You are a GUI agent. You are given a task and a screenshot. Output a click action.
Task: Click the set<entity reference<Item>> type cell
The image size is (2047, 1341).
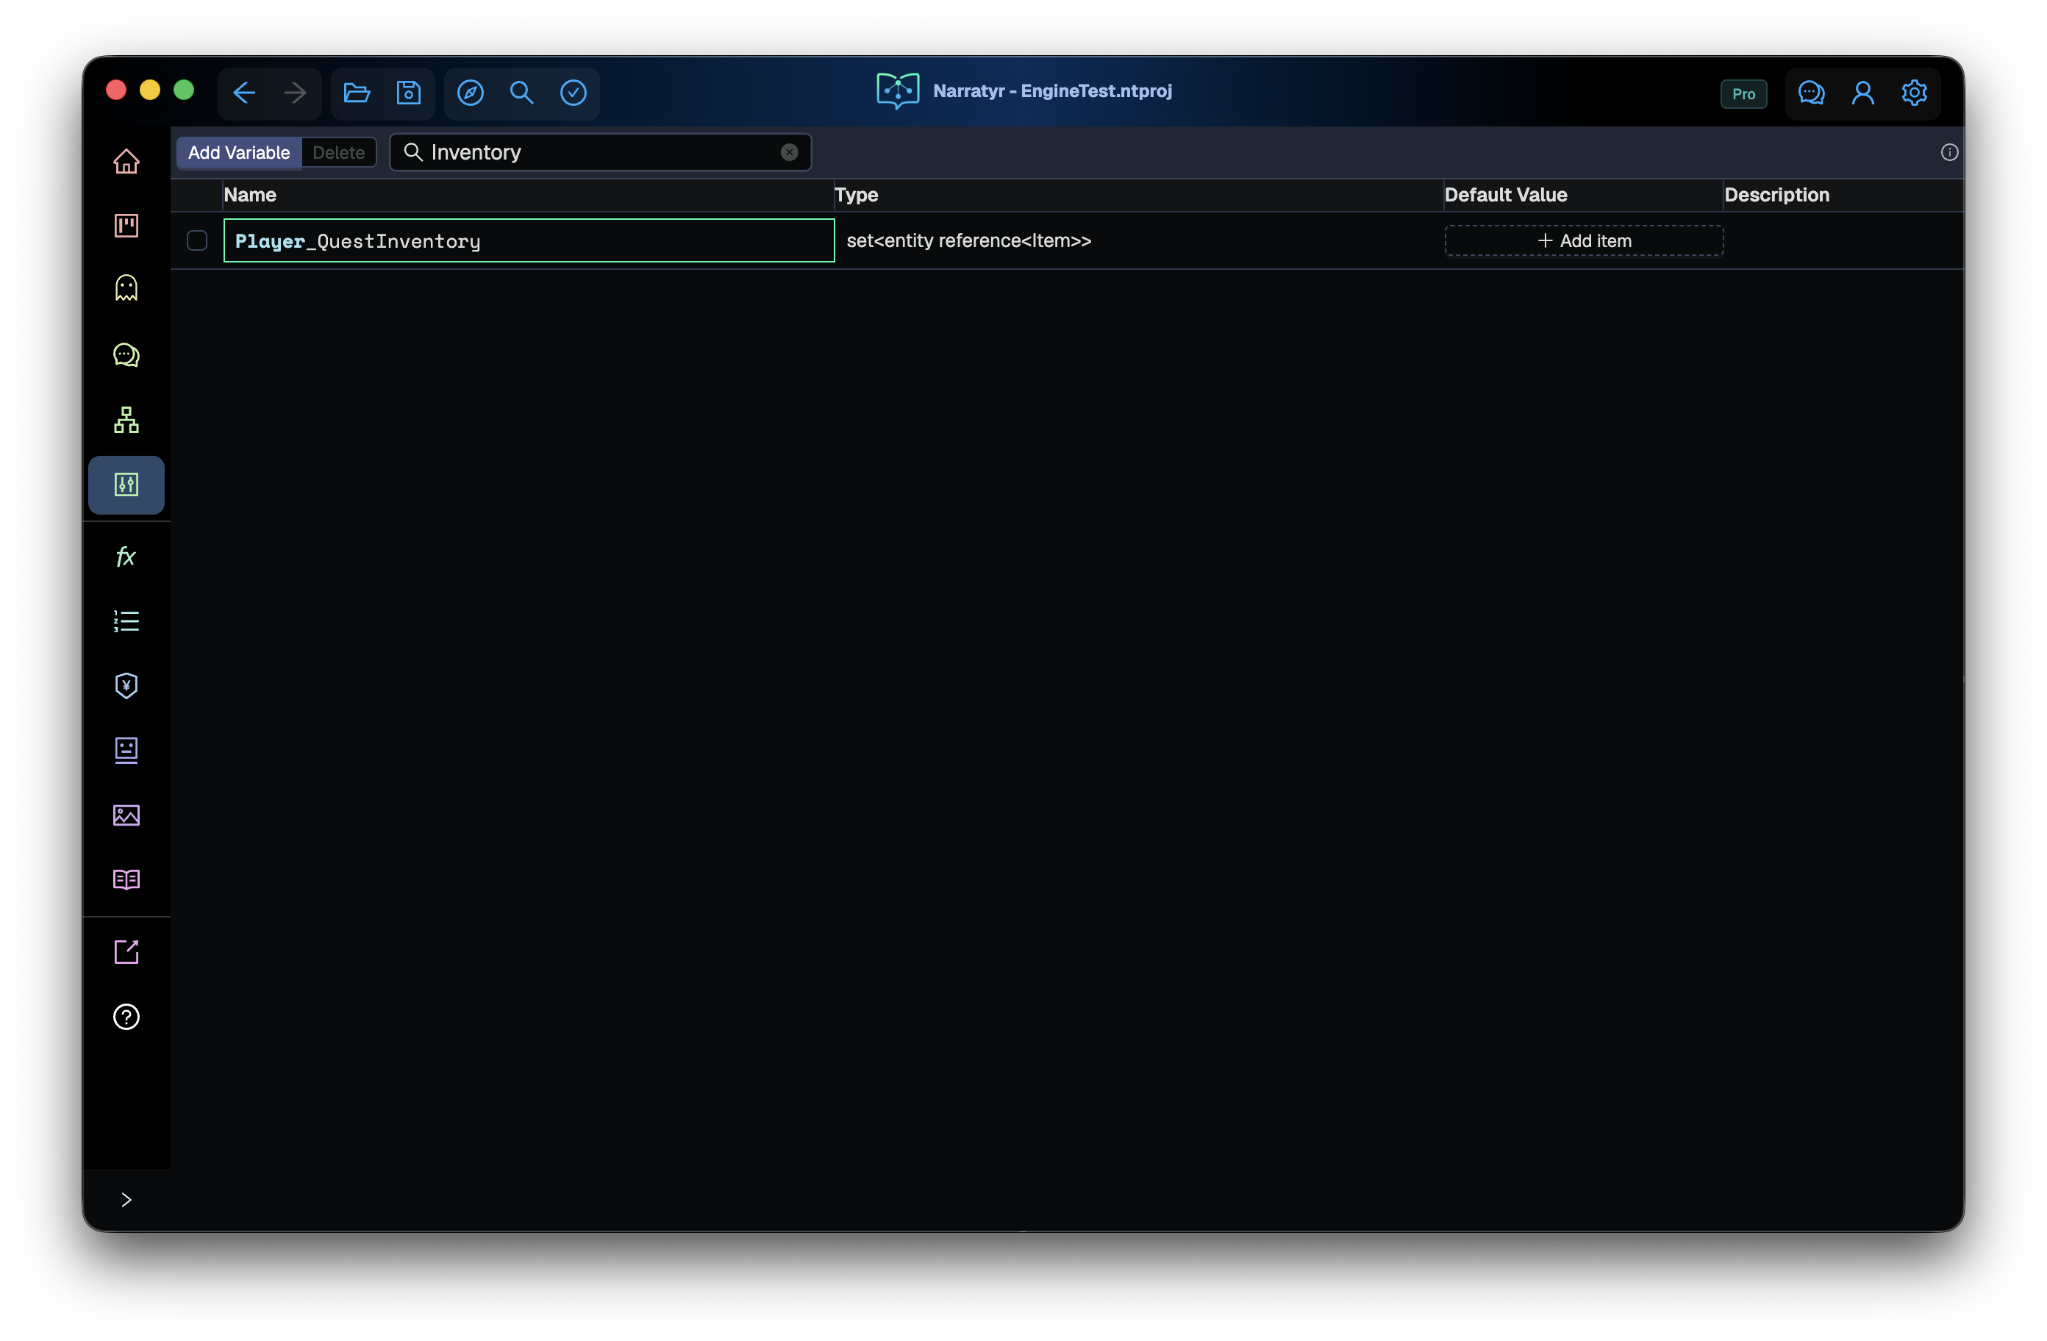click(x=969, y=241)
